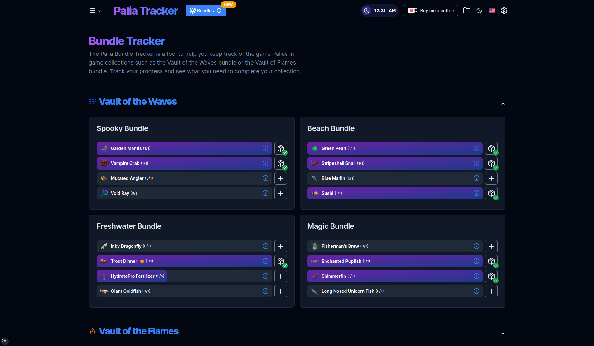Expand the Vault of the Flames section
594x346 pixels.
(x=502, y=333)
